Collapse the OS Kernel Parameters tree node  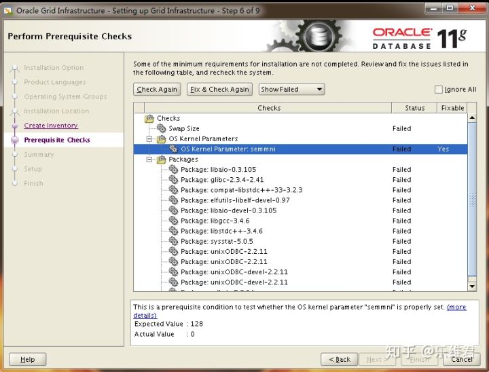(x=150, y=138)
